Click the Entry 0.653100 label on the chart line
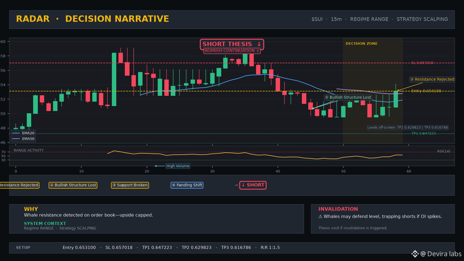This screenshot has height=261, width=464. pyautogui.click(x=426, y=91)
